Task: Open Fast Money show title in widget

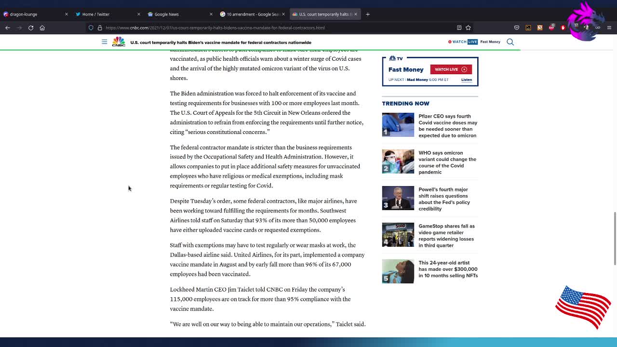Action: point(406,69)
